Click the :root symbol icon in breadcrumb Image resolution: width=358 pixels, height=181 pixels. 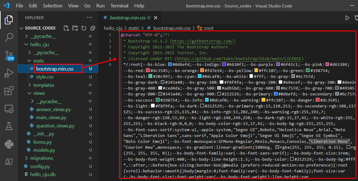click(x=200, y=28)
